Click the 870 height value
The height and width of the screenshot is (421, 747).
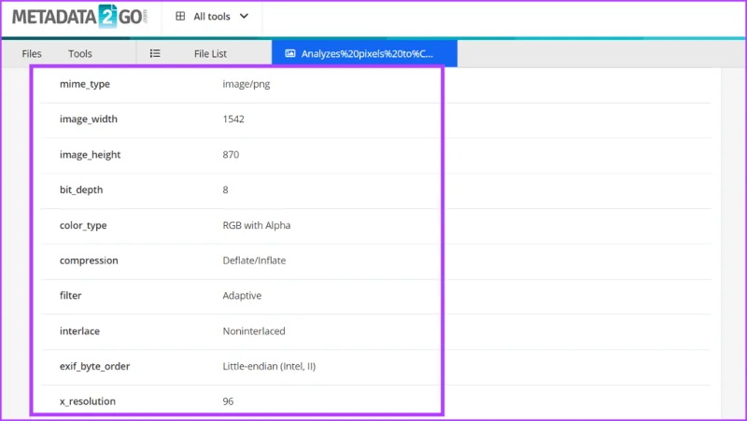[x=231, y=155]
